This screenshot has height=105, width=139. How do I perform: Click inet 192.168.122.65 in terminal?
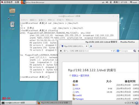click(41, 35)
